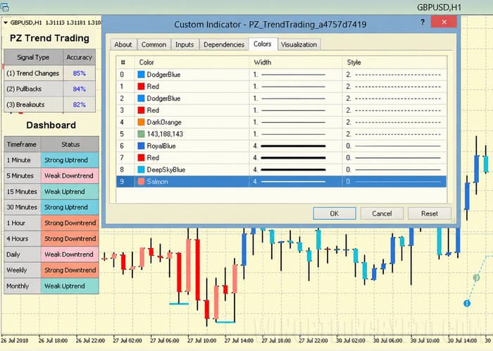Click Daily 'Weak Downtrend' status
The height and width of the screenshot is (351, 493).
tap(70, 254)
